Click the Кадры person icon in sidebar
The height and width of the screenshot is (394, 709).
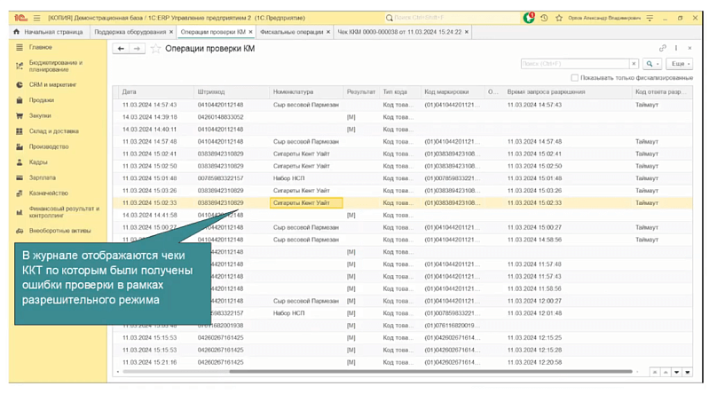(x=20, y=162)
